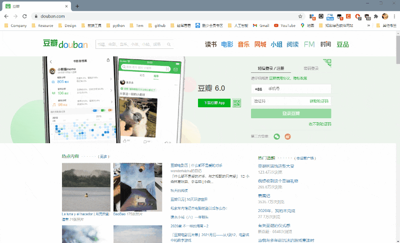Open the Resource bookmark folder
Image resolution: width=400 pixels, height=243 pixels.
[x=42, y=25]
